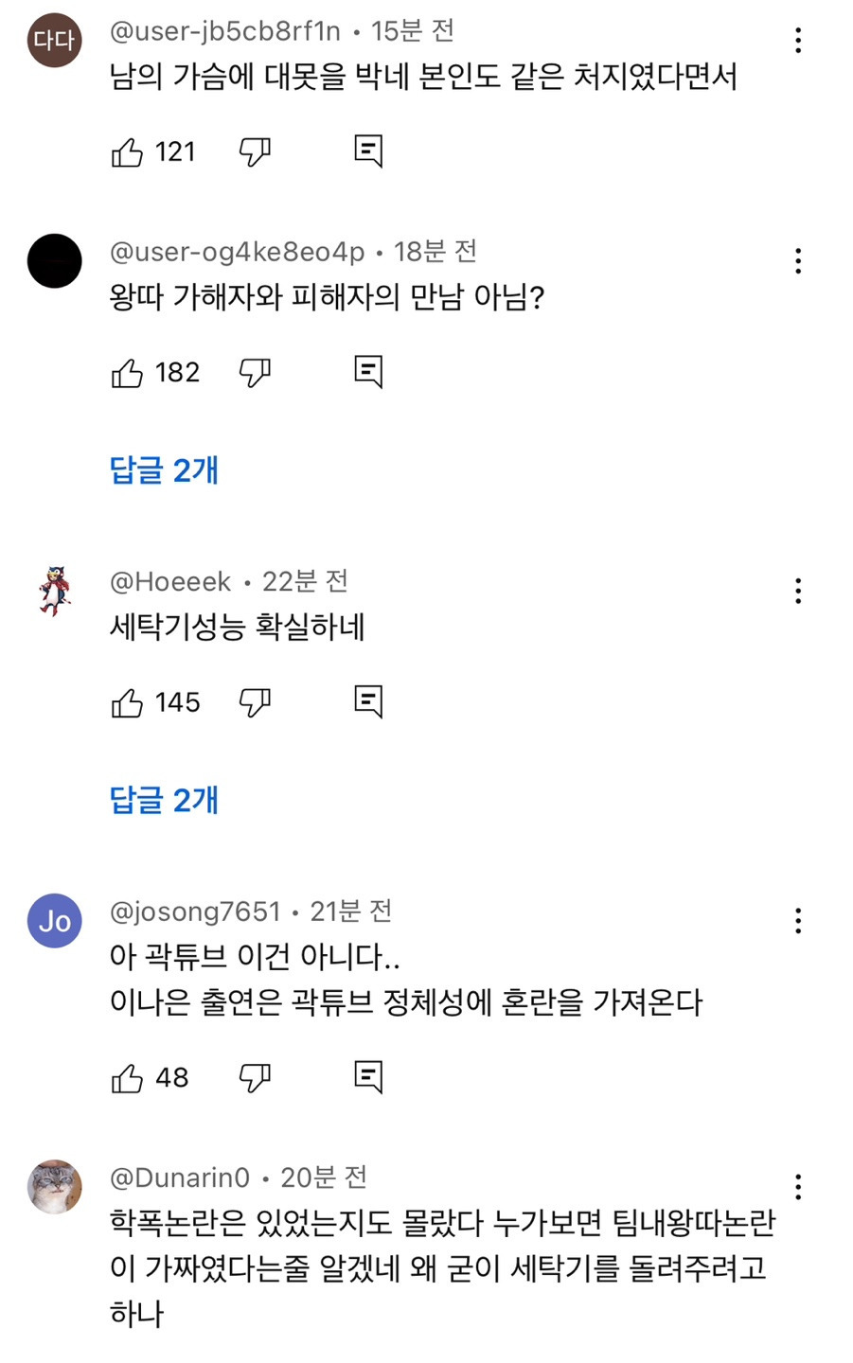The height and width of the screenshot is (1363, 853).
Task: Like the comment by @user-jb5cb8rf1n
Action: pos(128,152)
